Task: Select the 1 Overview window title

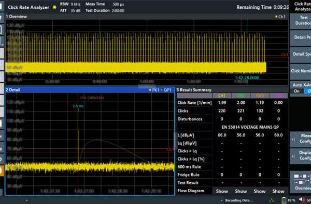Action: point(16,17)
